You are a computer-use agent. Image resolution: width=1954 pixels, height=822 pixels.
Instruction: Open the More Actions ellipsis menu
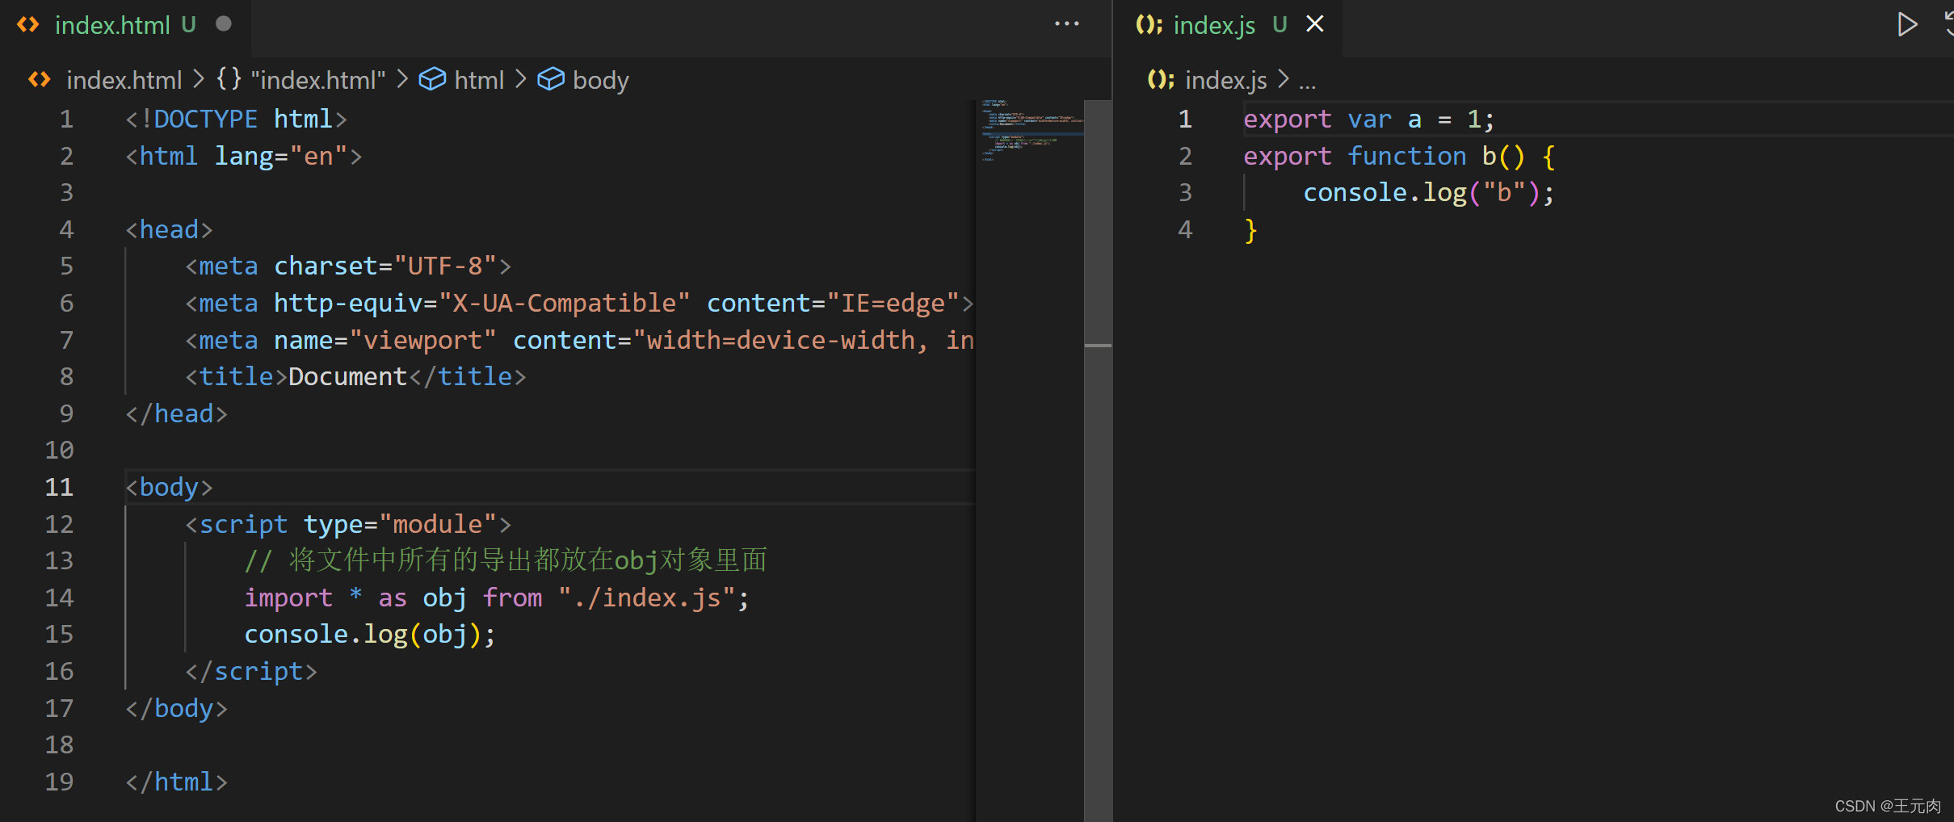[x=1067, y=24]
